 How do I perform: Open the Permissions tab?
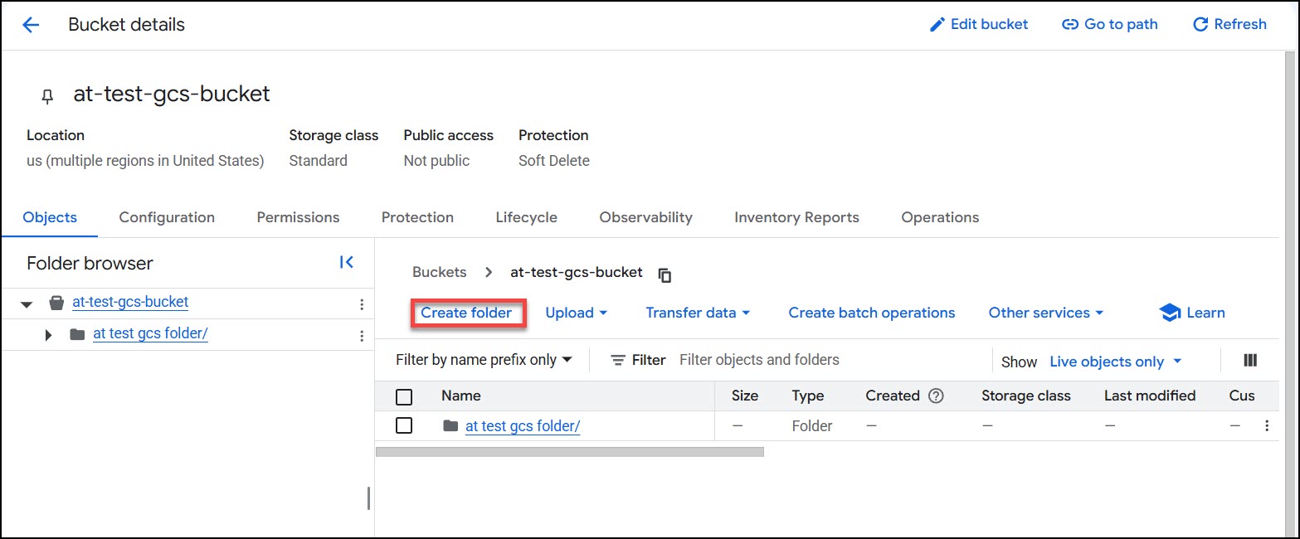point(298,217)
